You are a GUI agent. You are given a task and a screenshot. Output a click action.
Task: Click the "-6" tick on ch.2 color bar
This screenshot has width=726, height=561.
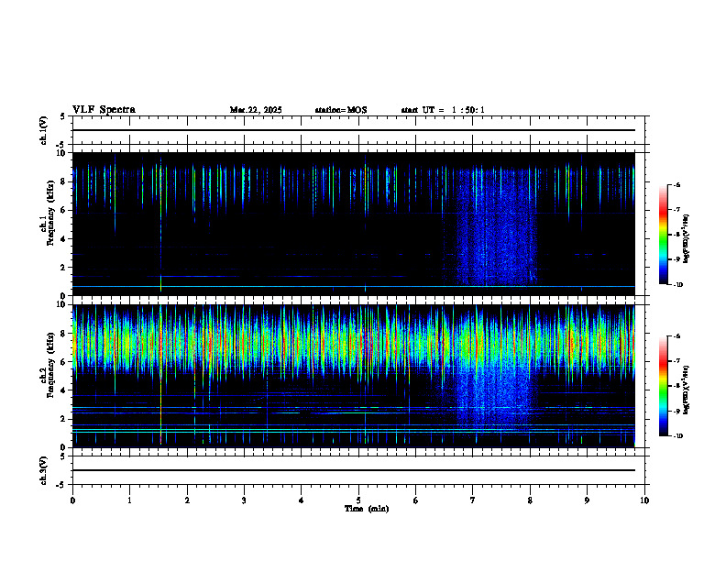(676, 336)
